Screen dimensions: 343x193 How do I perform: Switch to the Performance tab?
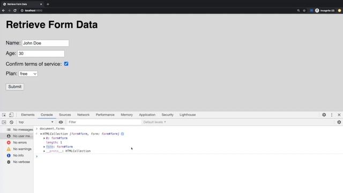pos(105,115)
